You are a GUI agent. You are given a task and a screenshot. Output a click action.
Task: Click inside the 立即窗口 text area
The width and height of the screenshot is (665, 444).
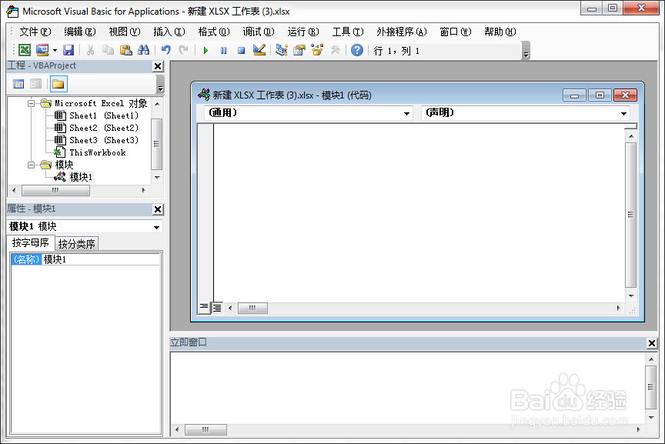point(408,388)
